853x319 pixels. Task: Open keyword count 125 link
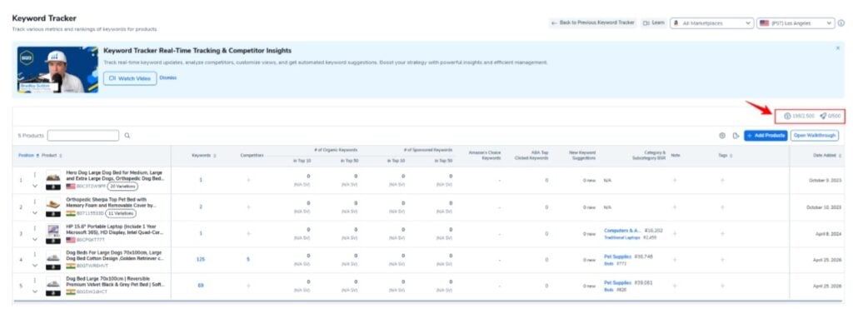coord(201,260)
